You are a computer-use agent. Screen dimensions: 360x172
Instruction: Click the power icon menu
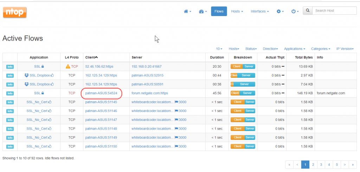click(x=295, y=11)
